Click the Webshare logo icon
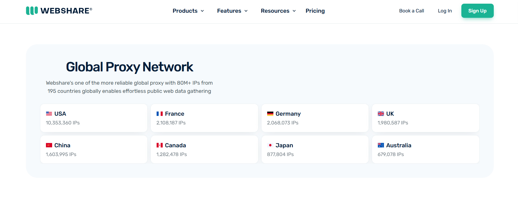 (32, 11)
